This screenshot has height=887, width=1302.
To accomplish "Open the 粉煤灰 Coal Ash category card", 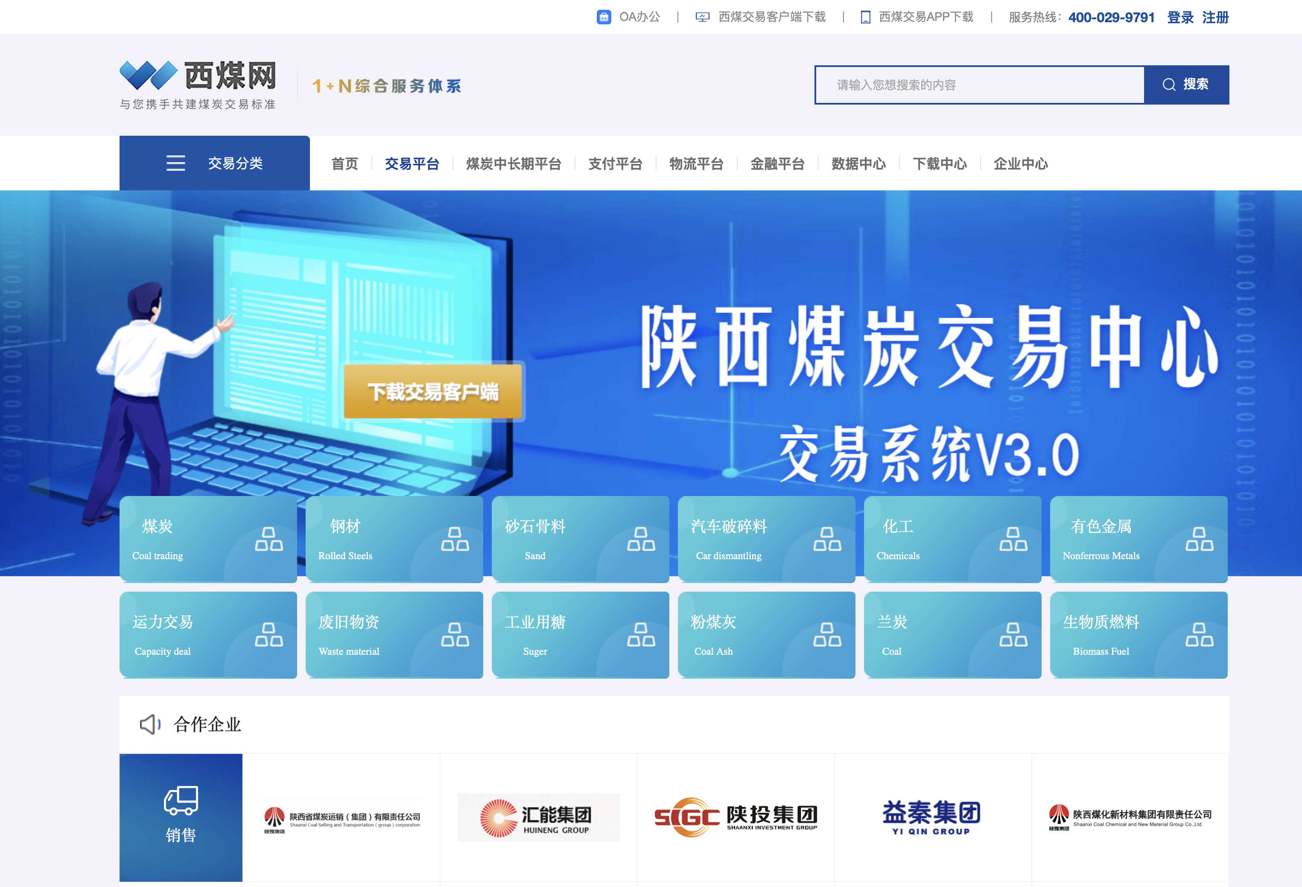I will (766, 635).
